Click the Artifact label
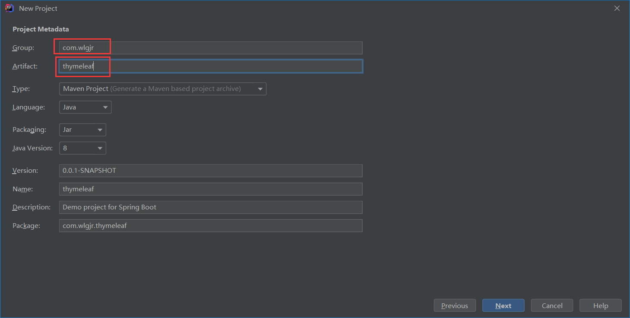 click(25, 66)
